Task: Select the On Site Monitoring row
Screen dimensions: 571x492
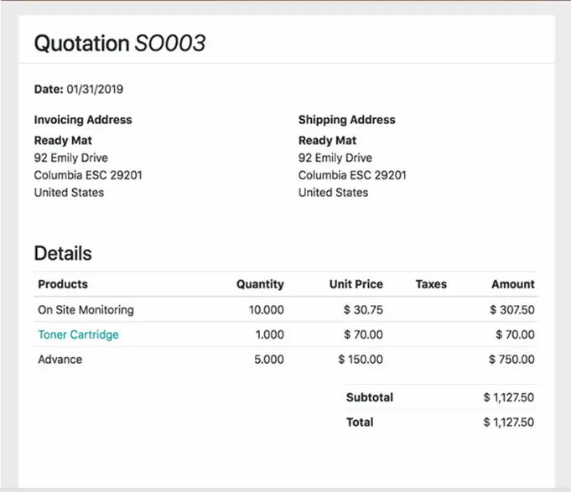Action: 86,309
